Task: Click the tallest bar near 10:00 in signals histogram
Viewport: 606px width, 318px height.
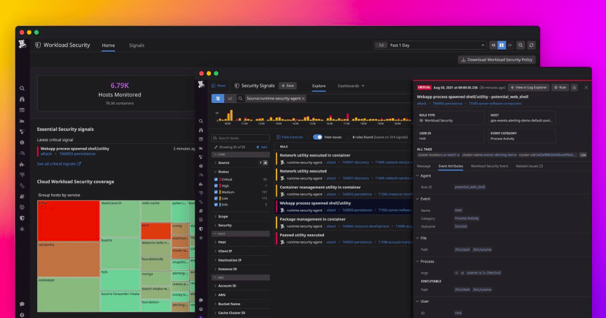Action: coord(231,116)
